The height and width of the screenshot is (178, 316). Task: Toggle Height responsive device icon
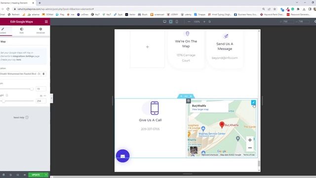point(7,95)
